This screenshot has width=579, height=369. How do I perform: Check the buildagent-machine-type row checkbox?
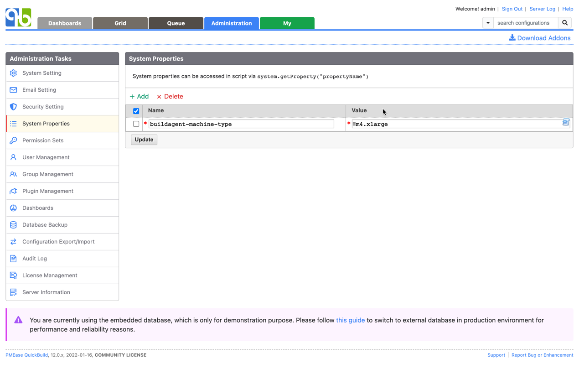tap(136, 124)
